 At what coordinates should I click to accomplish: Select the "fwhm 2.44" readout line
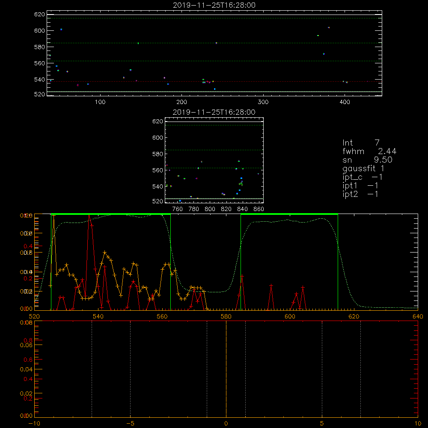point(369,151)
